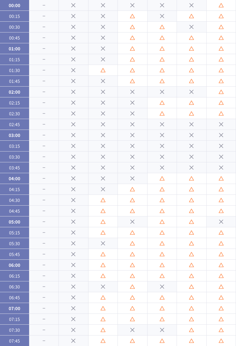
Task: Click the rightmost X in the 05:00 row
Action: 221,222
